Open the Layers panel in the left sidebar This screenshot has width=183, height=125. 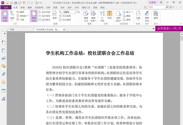[x=4, y=58]
